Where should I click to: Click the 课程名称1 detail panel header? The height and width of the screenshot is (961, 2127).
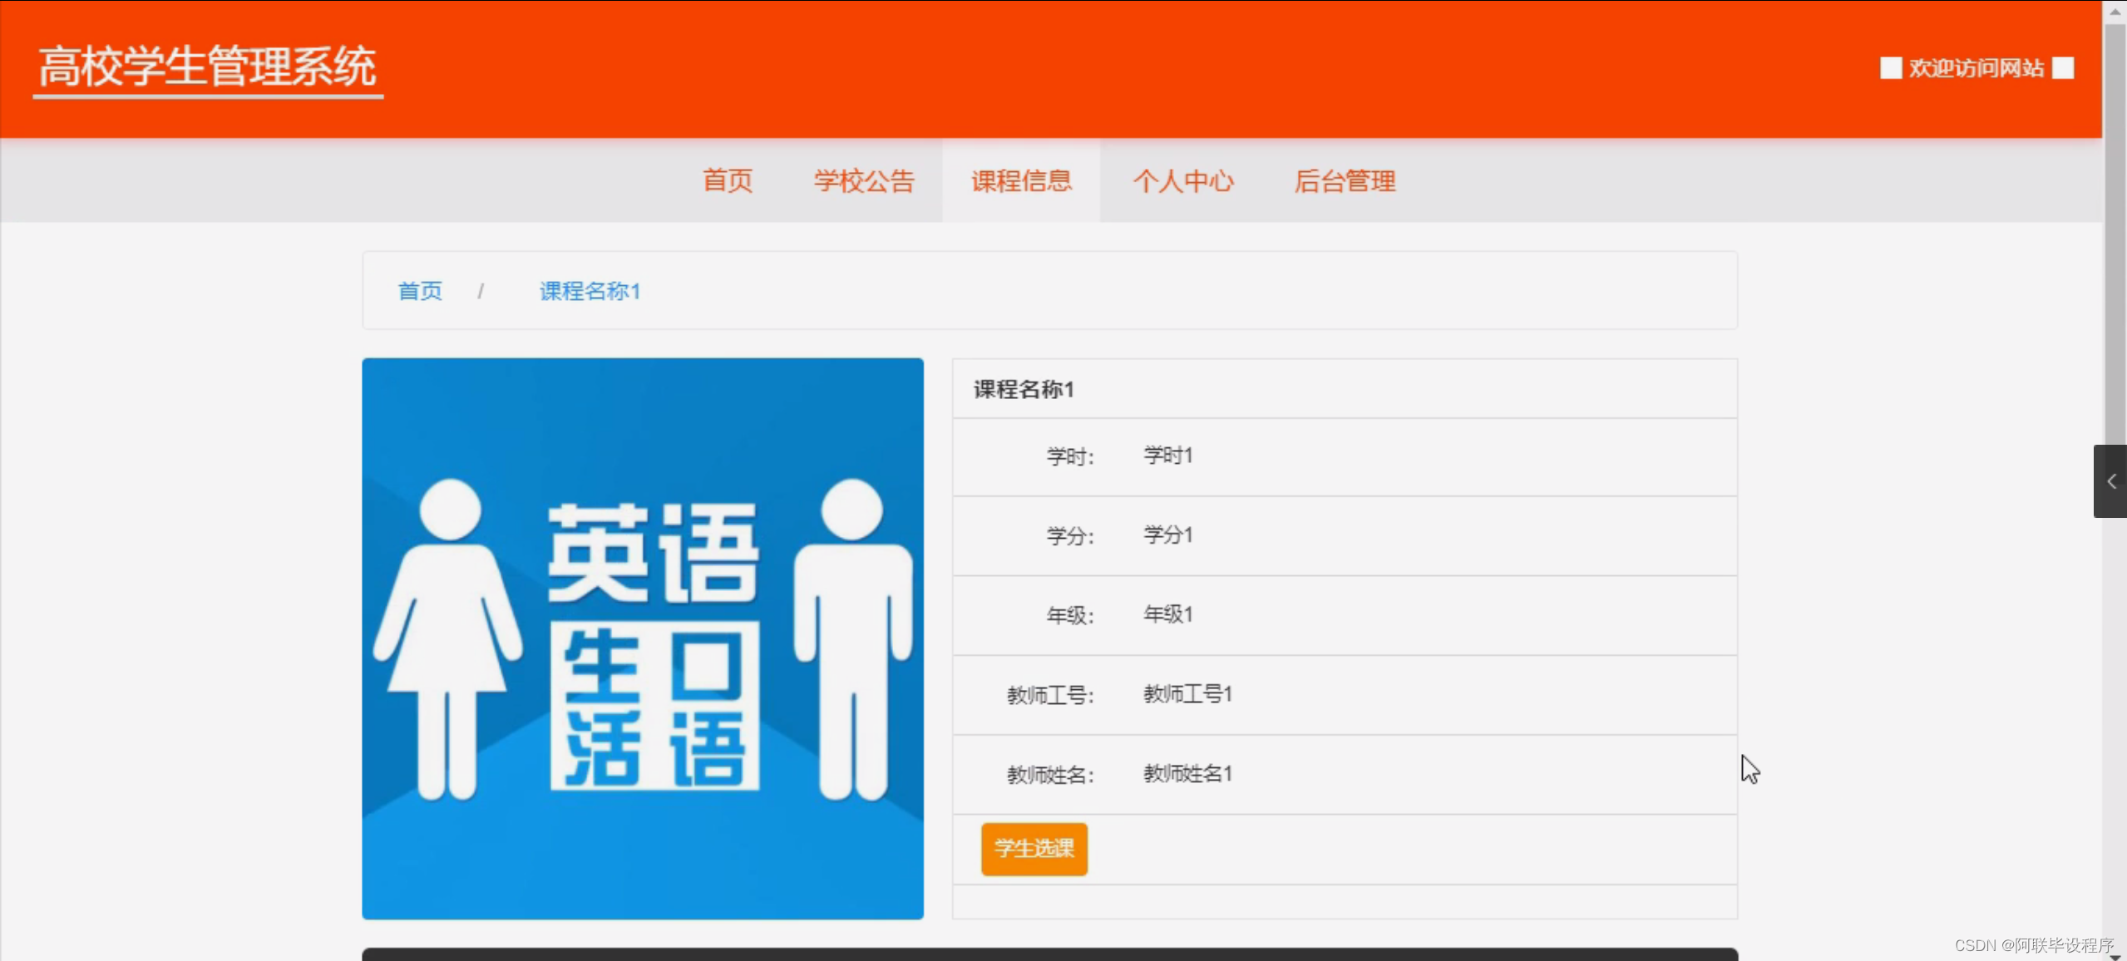[x=1022, y=389]
